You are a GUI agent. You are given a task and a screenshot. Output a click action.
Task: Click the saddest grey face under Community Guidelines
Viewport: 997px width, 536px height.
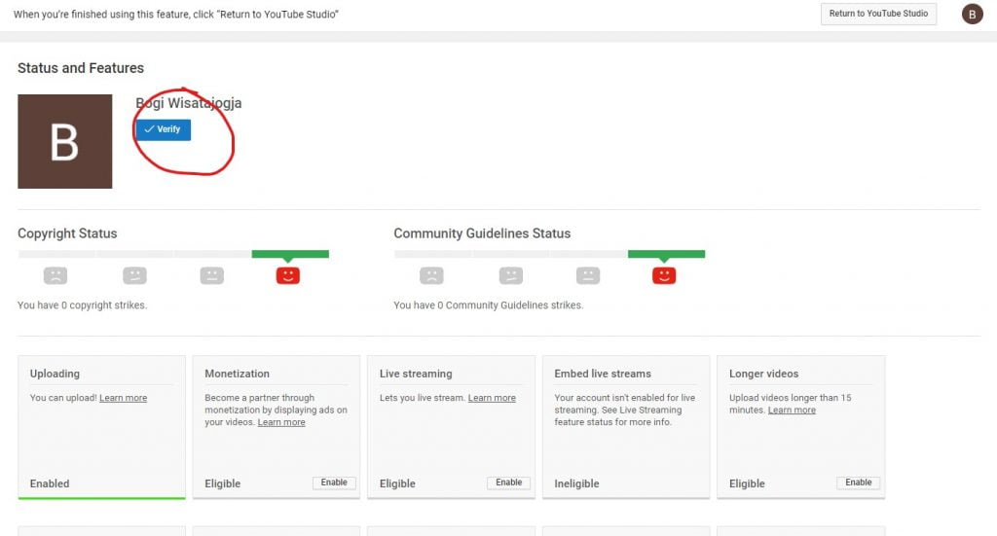(x=431, y=275)
